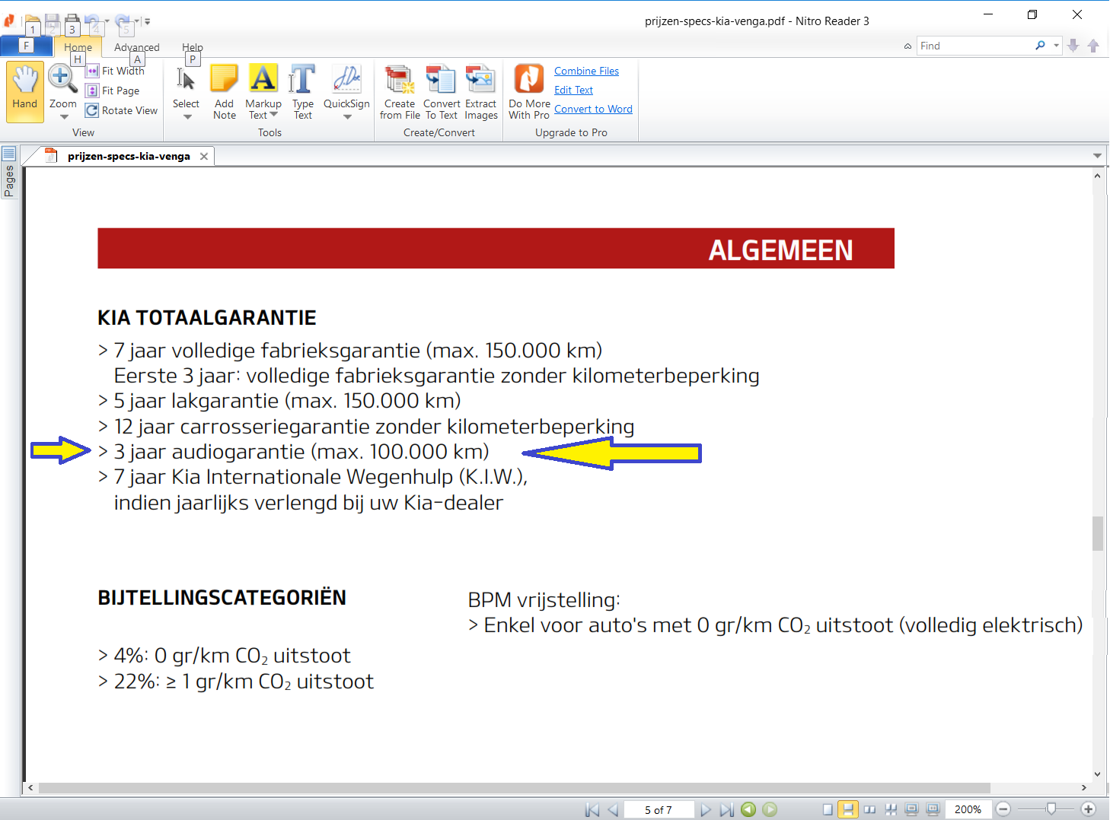The image size is (1110, 820).
Task: Find next search result arrow
Action: click(x=1073, y=46)
